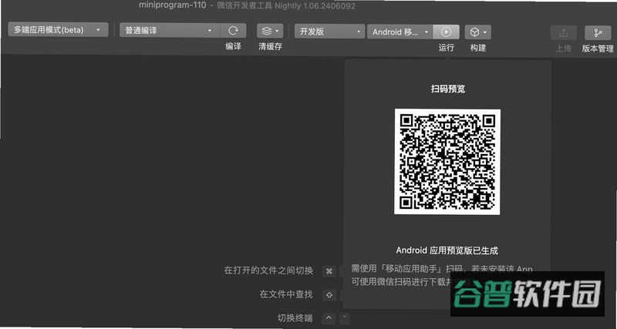Open the Android 移... platform dropdown
This screenshot has width=617, height=329.
tap(400, 32)
